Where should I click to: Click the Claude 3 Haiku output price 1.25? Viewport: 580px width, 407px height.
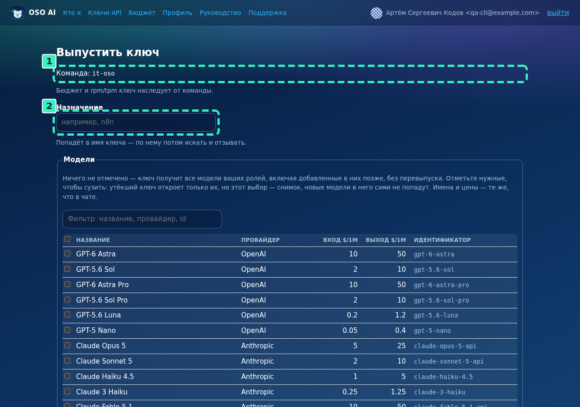pos(398,392)
